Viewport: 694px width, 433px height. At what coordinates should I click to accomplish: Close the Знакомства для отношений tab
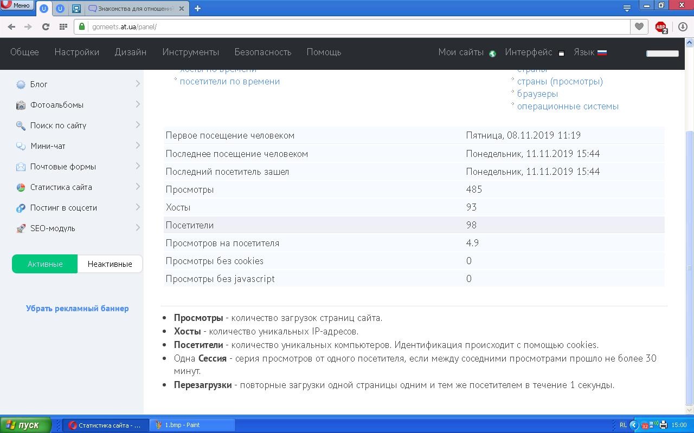(182, 9)
